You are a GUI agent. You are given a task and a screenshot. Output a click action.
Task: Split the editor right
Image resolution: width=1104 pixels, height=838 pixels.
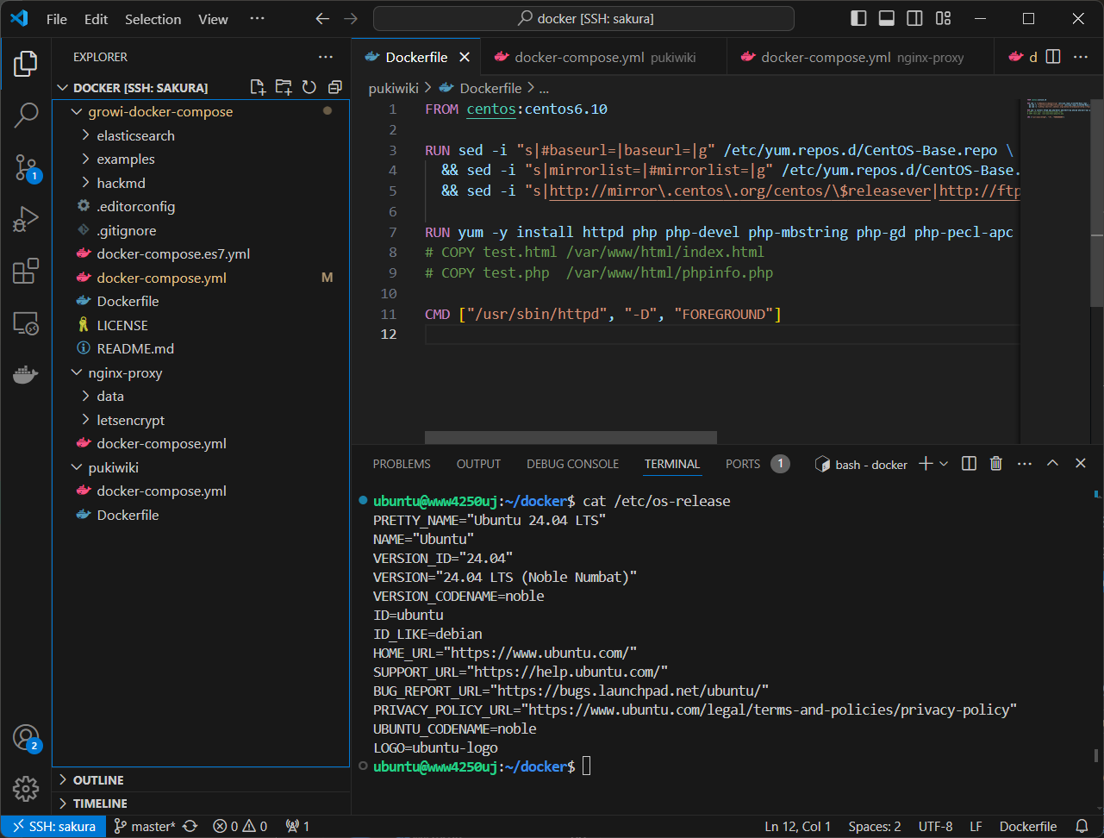(x=1053, y=57)
